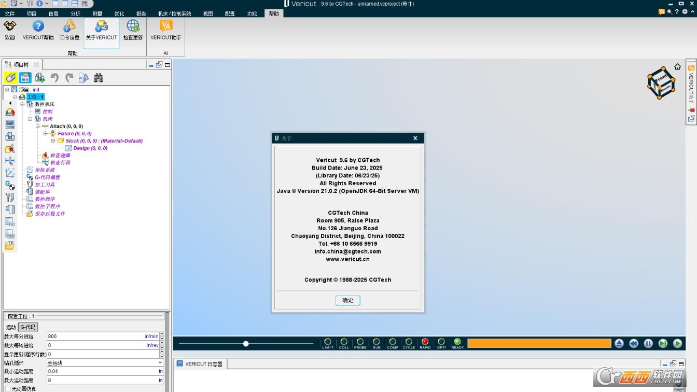This screenshot has width=697, height=392.
Task: Step the simulation forward one block
Action: [x=663, y=343]
